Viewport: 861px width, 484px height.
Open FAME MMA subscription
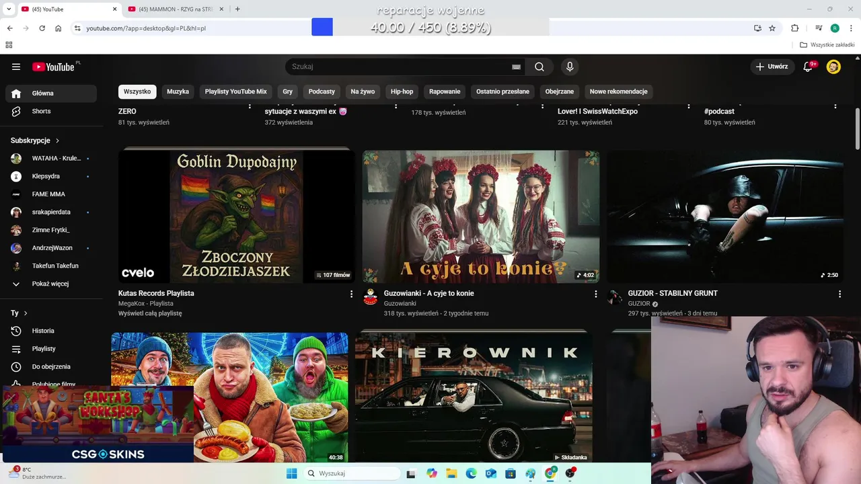coord(51,194)
